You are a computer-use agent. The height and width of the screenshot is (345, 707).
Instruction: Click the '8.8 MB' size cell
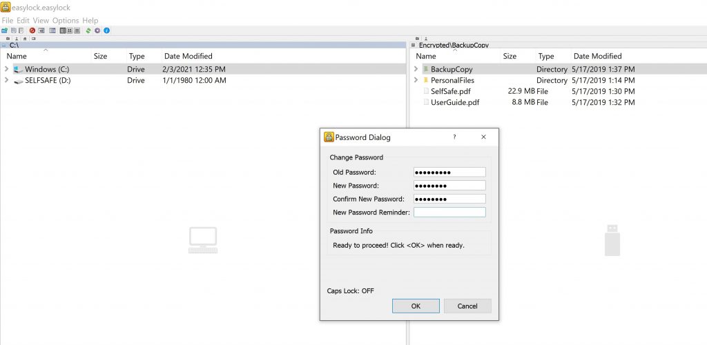[524, 102]
